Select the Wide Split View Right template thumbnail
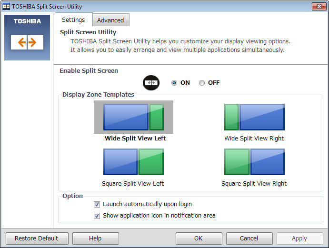The image size is (329, 248). [254, 117]
